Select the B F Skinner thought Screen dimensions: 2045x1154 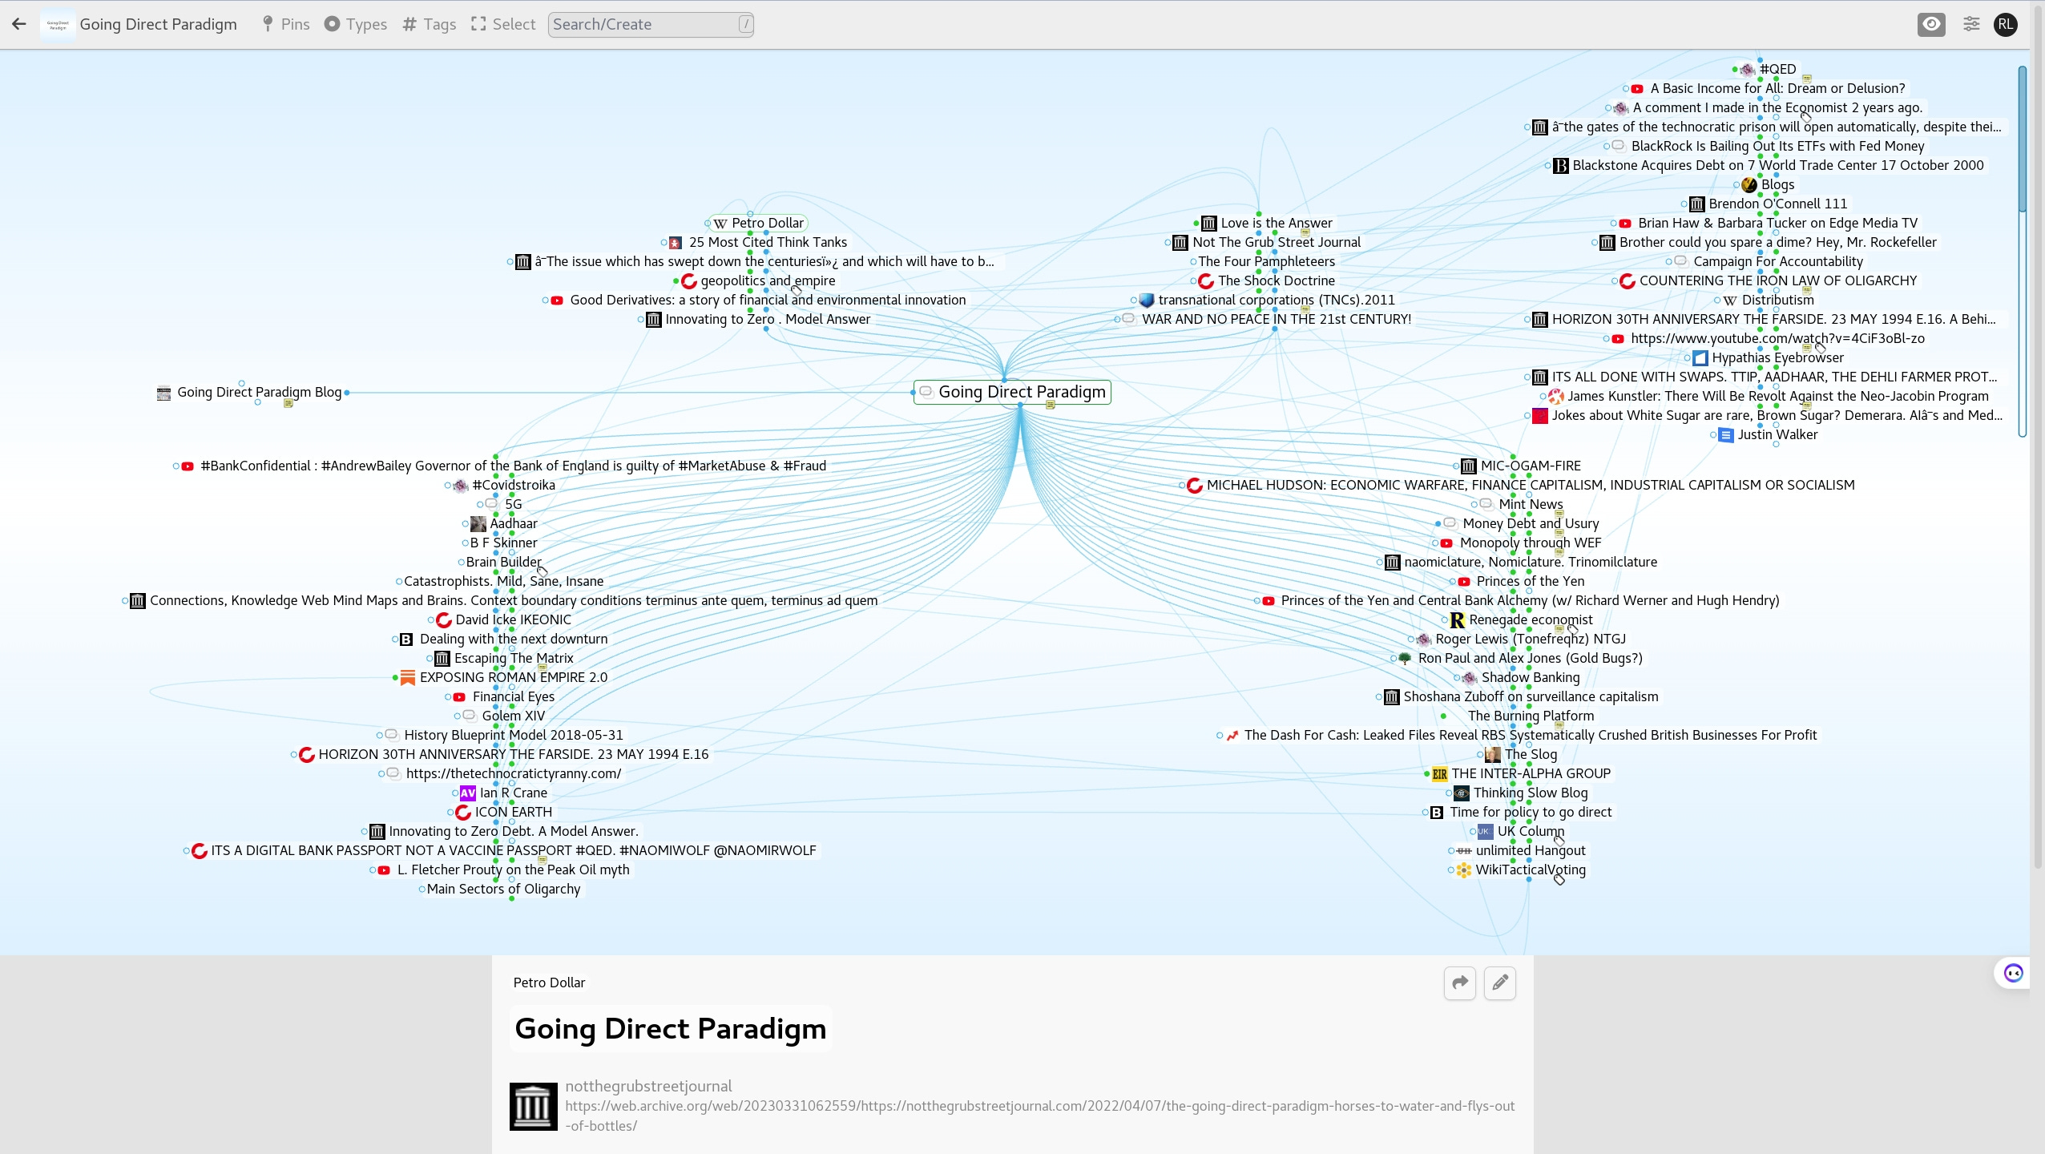click(x=503, y=543)
